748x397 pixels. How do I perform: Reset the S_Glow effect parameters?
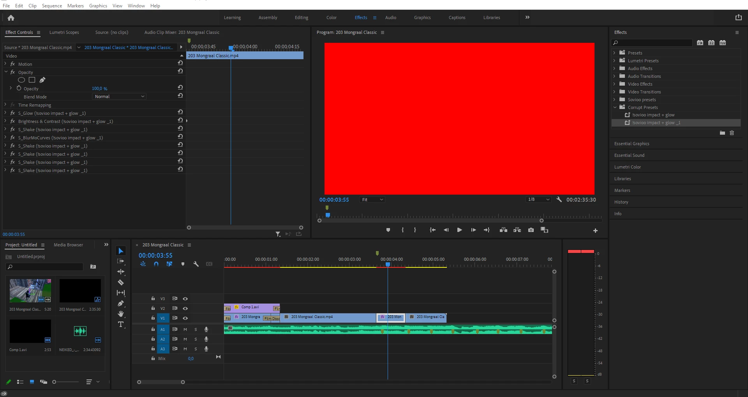click(180, 112)
